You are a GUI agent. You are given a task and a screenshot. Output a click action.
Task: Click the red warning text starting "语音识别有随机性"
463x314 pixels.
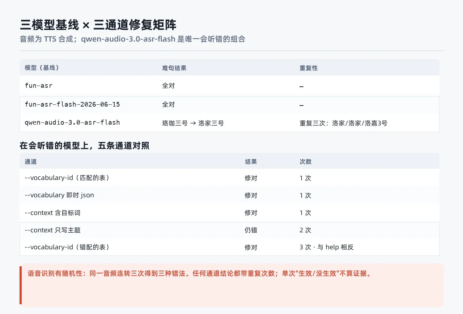tap(200, 274)
